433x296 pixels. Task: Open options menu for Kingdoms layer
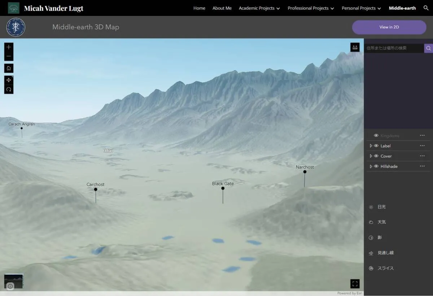[422, 136]
